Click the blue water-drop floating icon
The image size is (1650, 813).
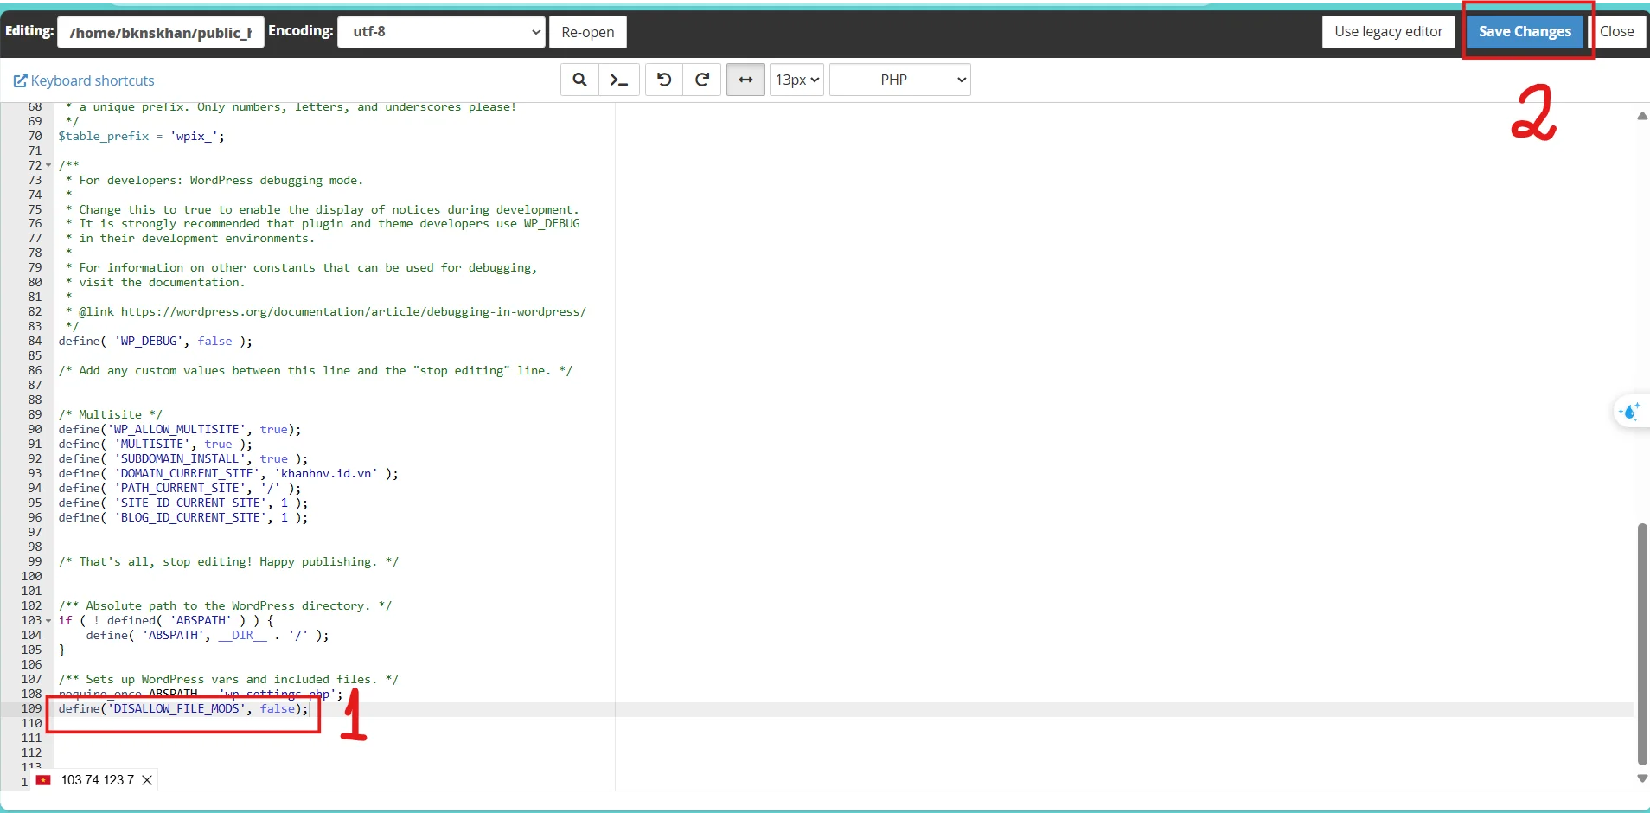click(1630, 412)
